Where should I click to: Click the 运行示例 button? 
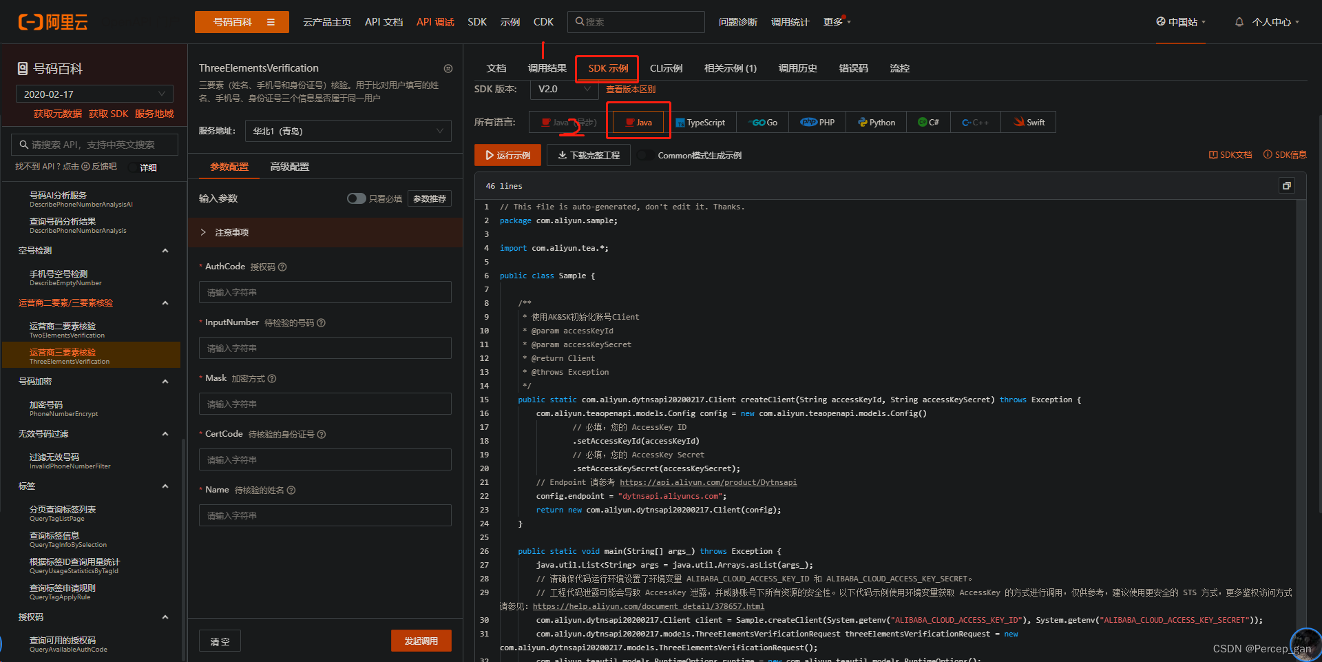click(508, 155)
